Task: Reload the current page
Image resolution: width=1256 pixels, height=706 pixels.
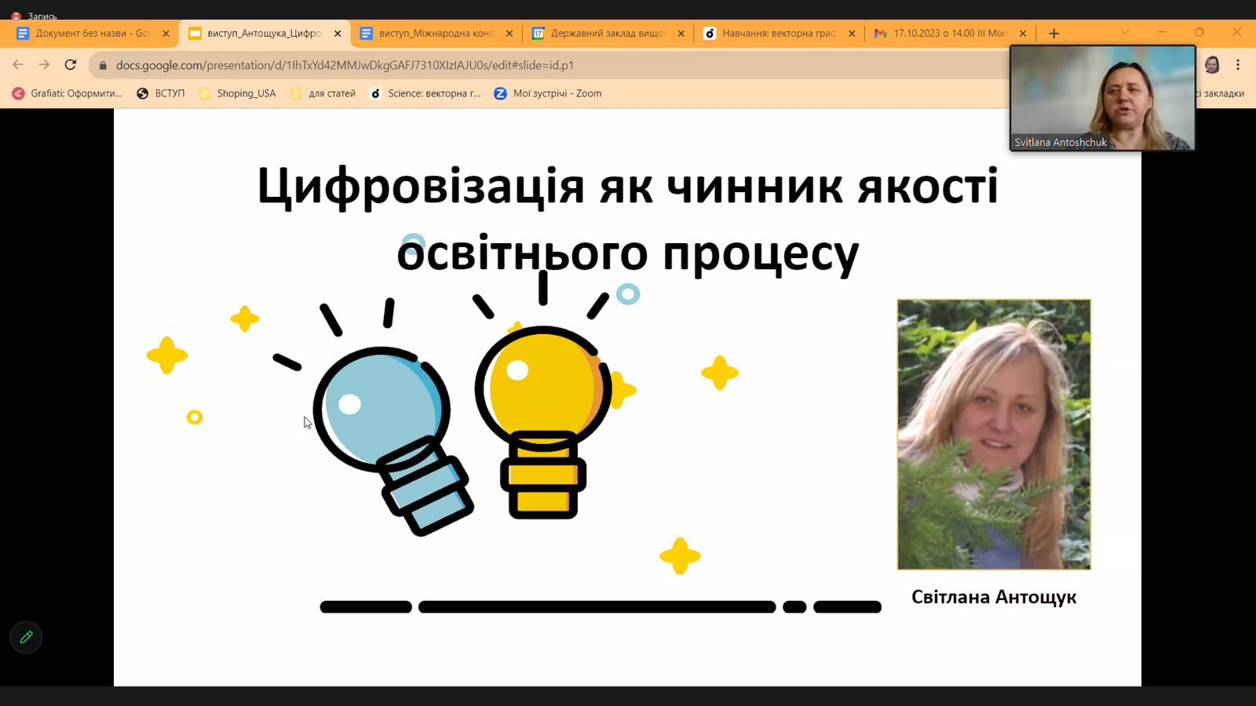Action: click(71, 65)
